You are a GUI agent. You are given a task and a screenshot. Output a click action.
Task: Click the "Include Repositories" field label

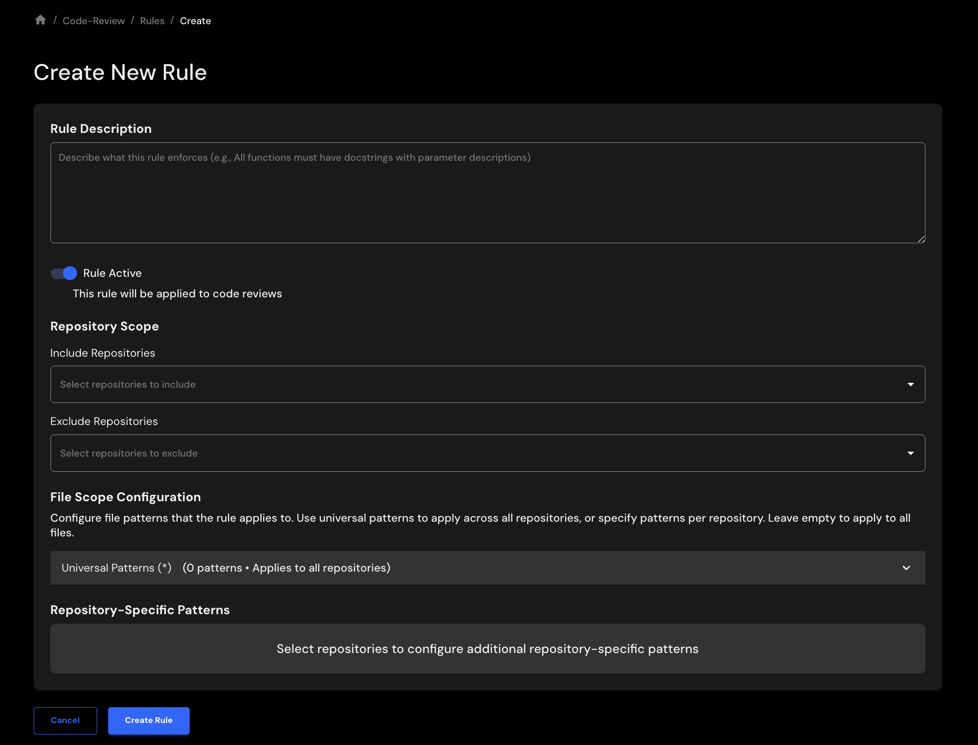[x=103, y=353]
